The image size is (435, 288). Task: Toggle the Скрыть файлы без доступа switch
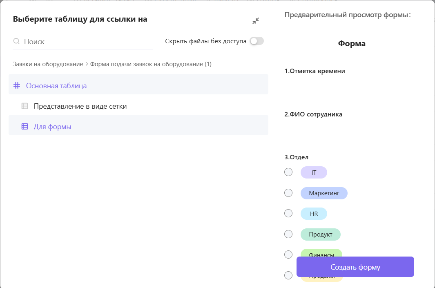coord(257,41)
